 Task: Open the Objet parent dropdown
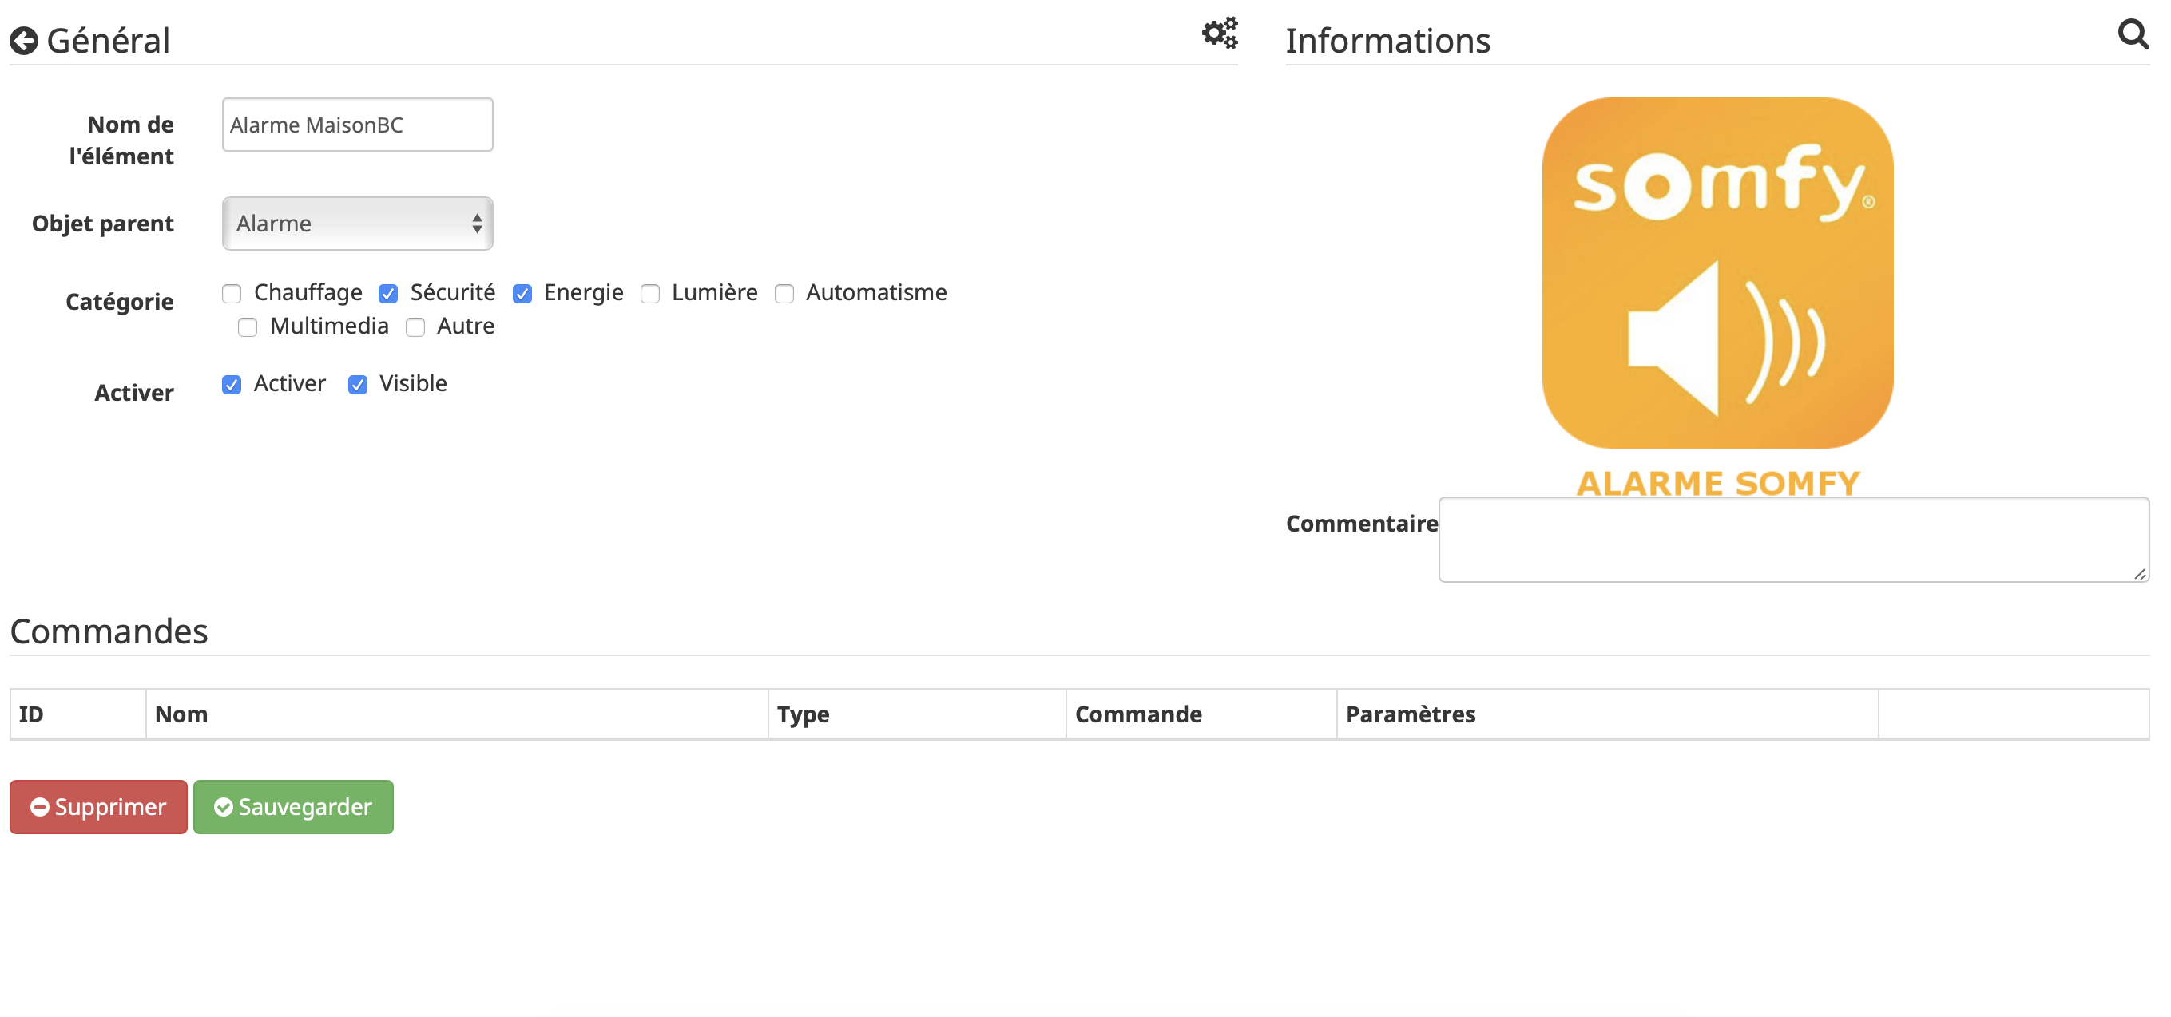[x=357, y=224]
